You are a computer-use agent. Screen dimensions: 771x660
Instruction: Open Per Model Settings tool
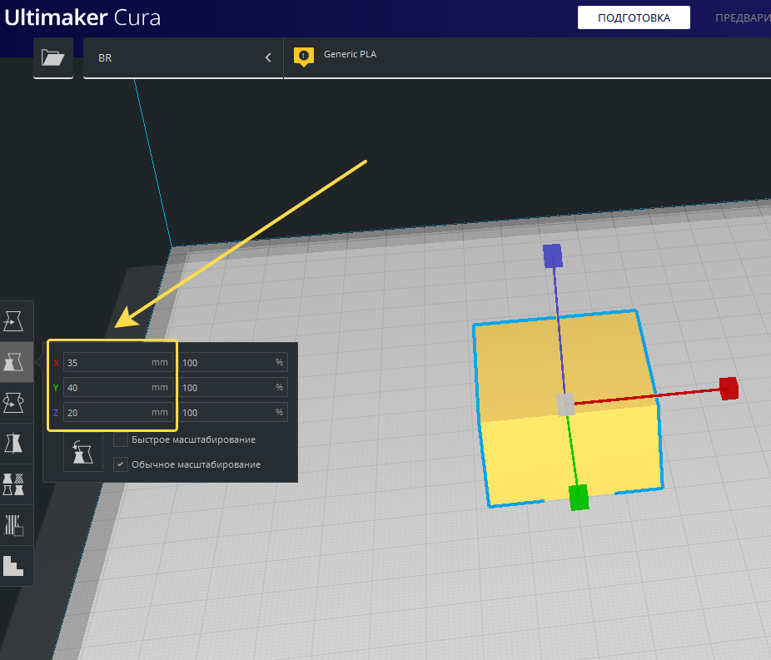coord(13,484)
